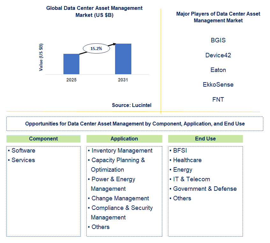This screenshot has width=270, height=243.
Task: Select 'IT & Telecom' under End Use
Action: (192, 179)
